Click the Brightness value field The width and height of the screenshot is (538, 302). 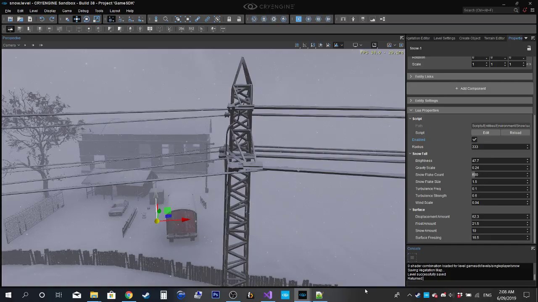coord(500,161)
